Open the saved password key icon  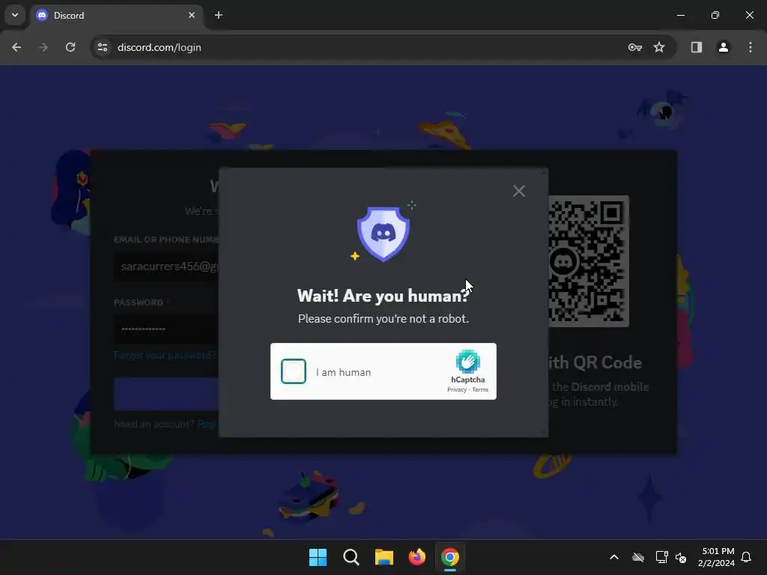click(635, 47)
